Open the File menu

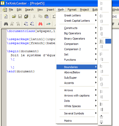pyautogui.click(x=11, y=10)
